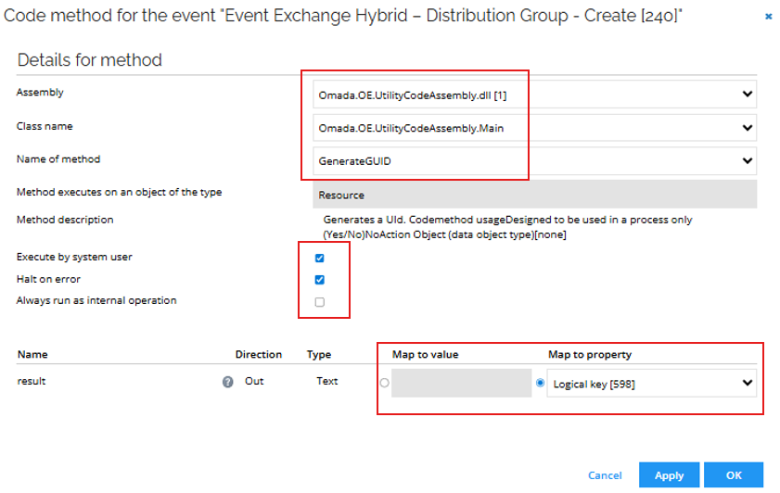Image resolution: width=780 pixels, height=493 pixels.
Task: Toggle Execute by system user checkbox
Action: (x=320, y=258)
